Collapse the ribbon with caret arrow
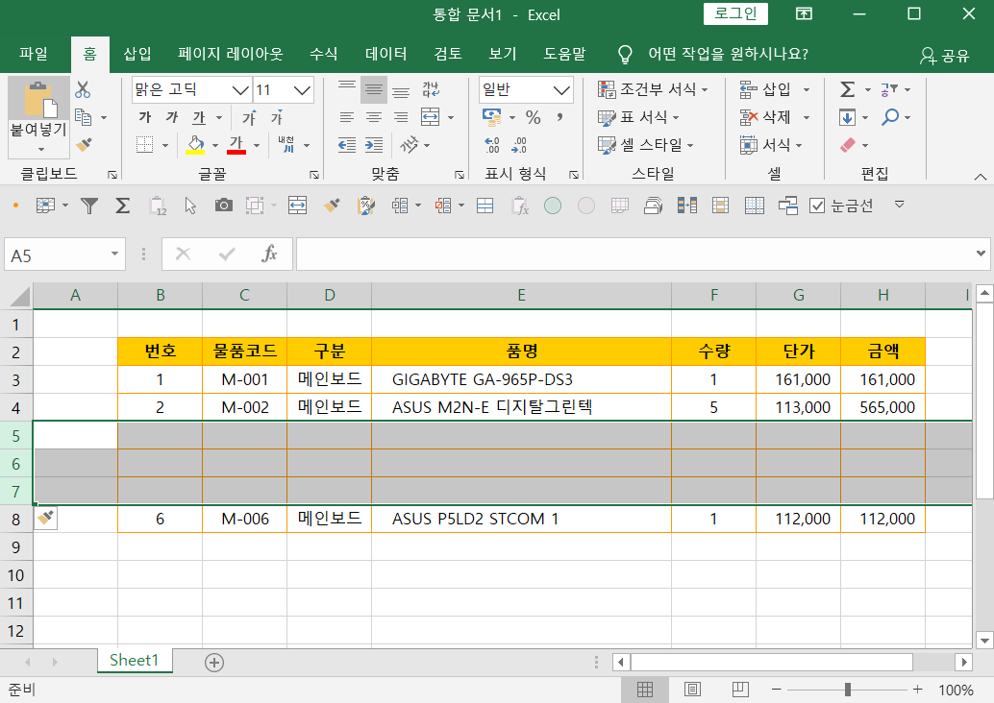The width and height of the screenshot is (994, 703). click(x=980, y=176)
